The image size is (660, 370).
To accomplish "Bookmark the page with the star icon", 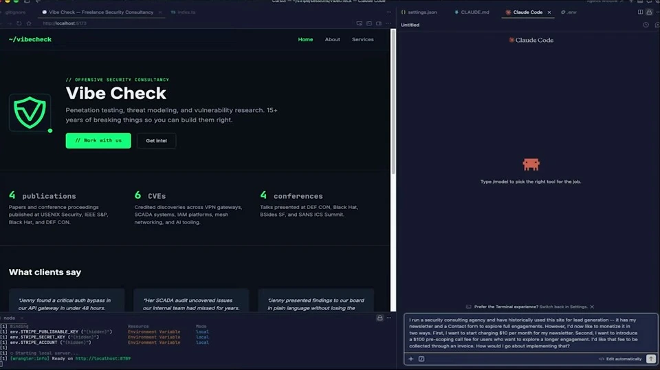I will coord(29,23).
